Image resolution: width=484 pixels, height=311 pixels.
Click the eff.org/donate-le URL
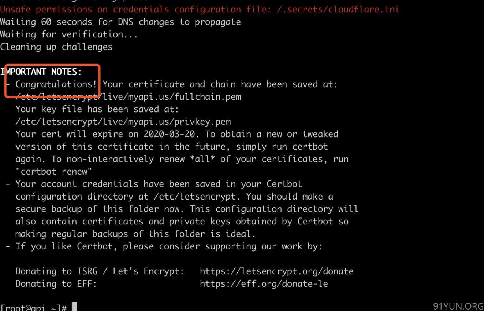pos(264,284)
